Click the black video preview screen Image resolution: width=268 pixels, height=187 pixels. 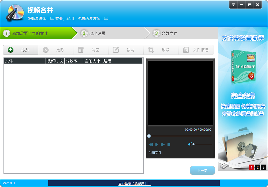point(180,93)
